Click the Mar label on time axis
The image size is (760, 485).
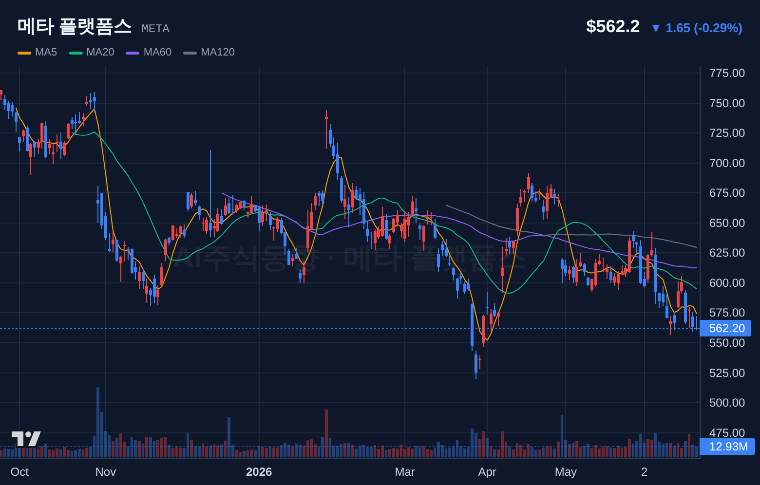405,472
